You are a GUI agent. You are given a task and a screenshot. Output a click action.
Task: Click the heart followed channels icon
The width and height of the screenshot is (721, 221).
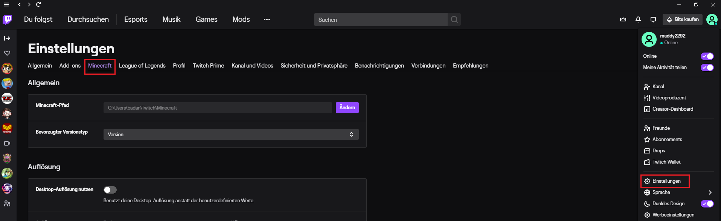(x=7, y=53)
